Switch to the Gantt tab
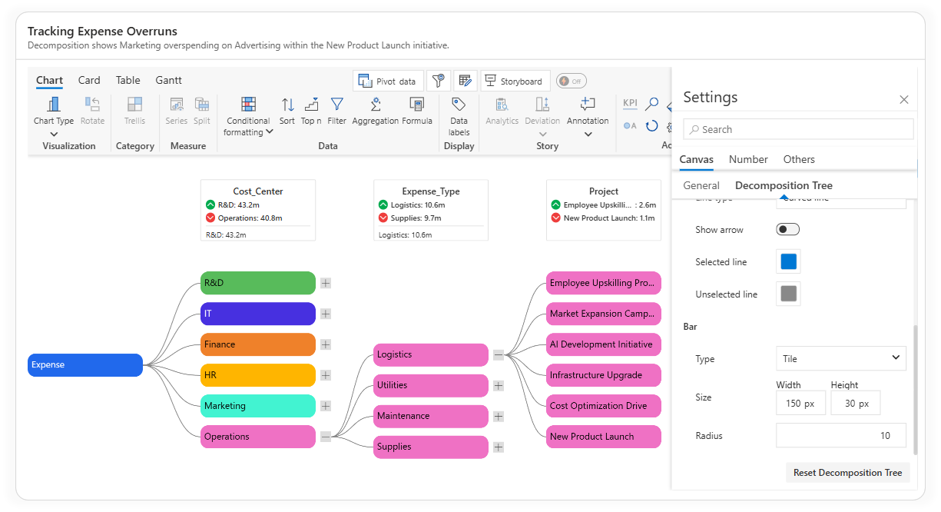941x512 pixels. click(x=168, y=80)
